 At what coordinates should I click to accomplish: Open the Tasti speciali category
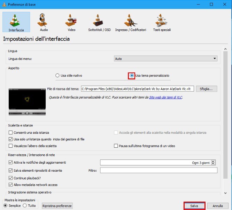162,22
